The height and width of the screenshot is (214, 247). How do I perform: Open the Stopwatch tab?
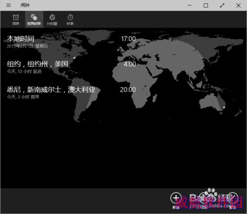click(x=70, y=20)
